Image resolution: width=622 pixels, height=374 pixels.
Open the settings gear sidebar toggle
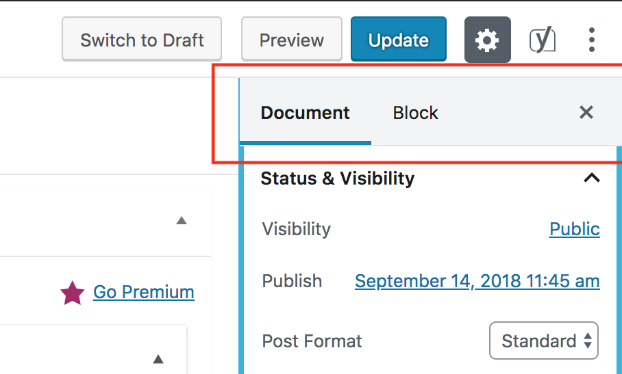pyautogui.click(x=487, y=40)
